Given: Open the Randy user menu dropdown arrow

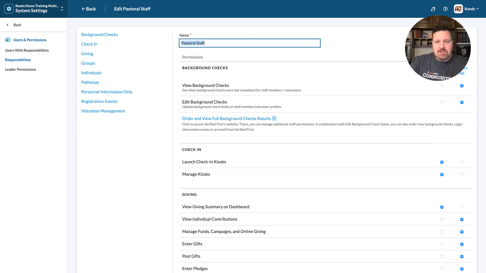Looking at the screenshot, I should tap(478, 9).
